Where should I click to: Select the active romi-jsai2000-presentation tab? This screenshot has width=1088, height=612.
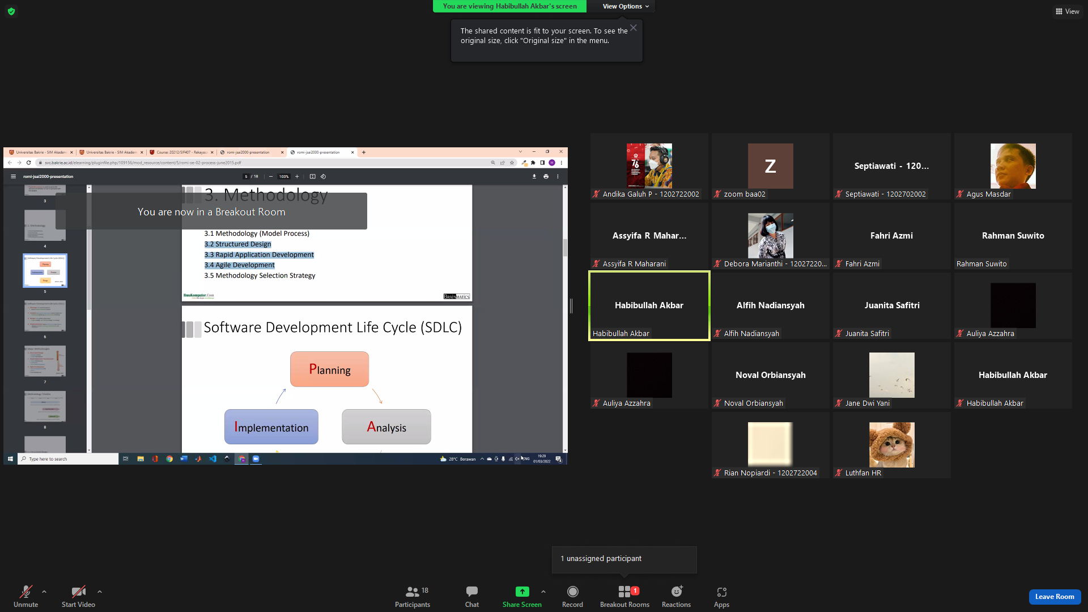[322, 152]
